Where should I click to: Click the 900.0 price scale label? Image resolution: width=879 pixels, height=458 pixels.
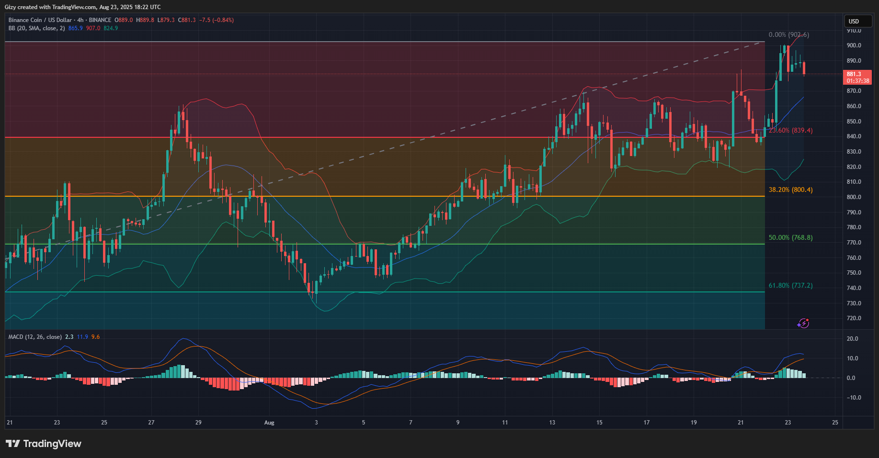[x=854, y=45]
